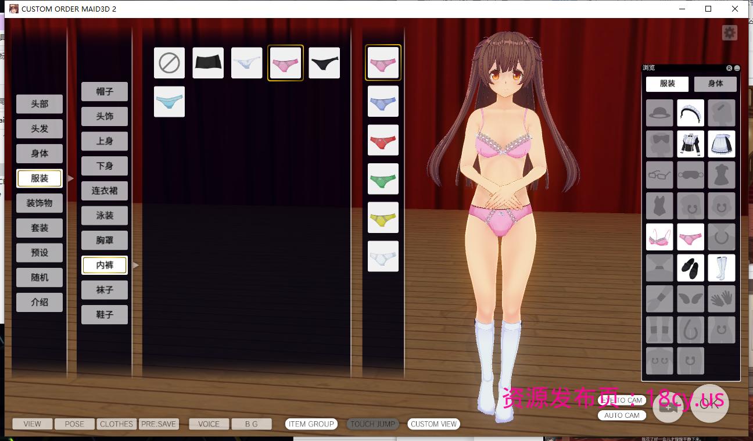Open the 介绍 category
The height and width of the screenshot is (441, 753).
point(40,302)
